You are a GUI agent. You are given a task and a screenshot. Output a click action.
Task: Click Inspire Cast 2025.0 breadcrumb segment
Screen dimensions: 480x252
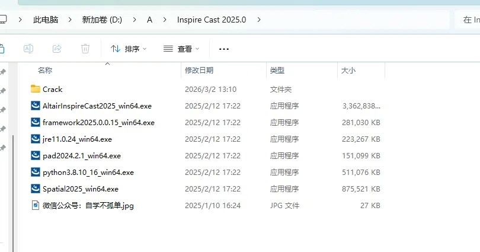click(x=212, y=20)
